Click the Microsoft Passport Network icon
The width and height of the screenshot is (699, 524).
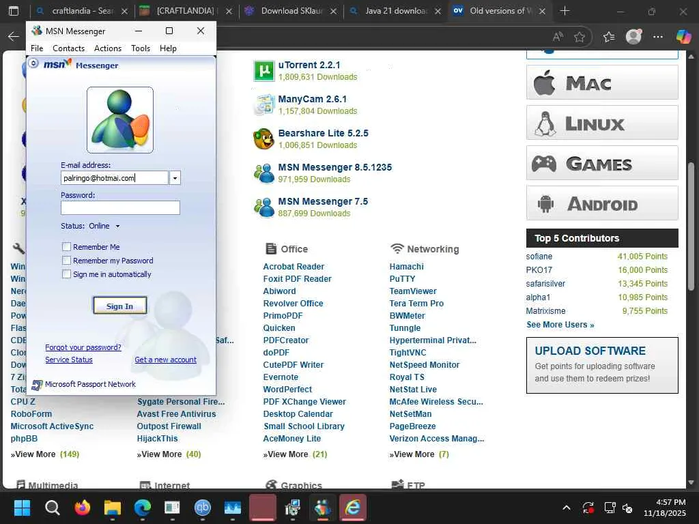click(37, 385)
